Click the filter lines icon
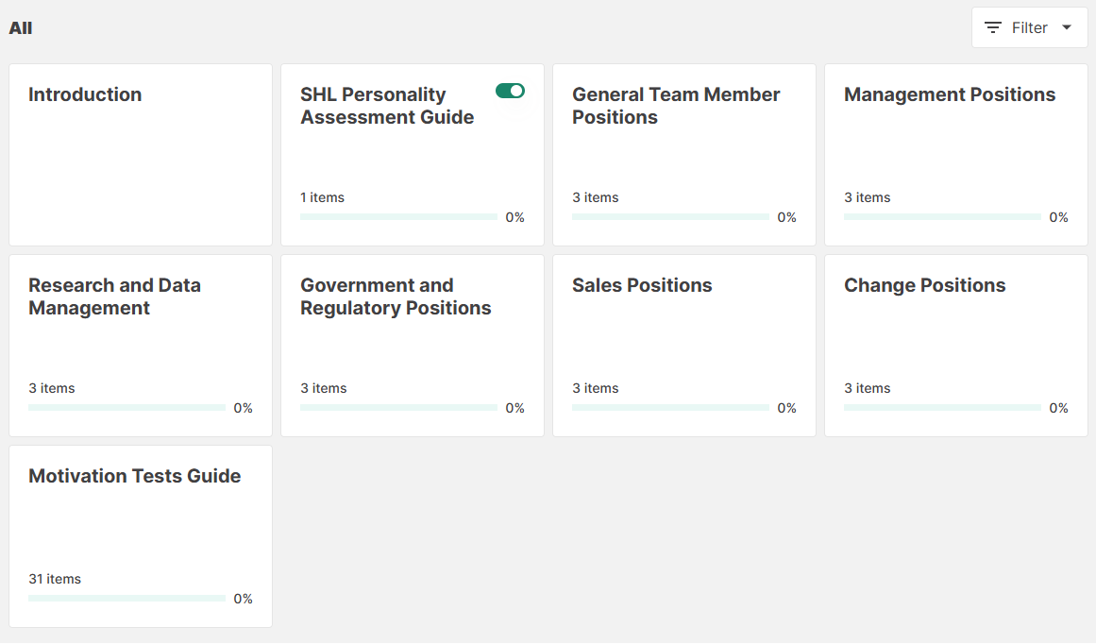This screenshot has width=1096, height=644. pyautogui.click(x=993, y=27)
